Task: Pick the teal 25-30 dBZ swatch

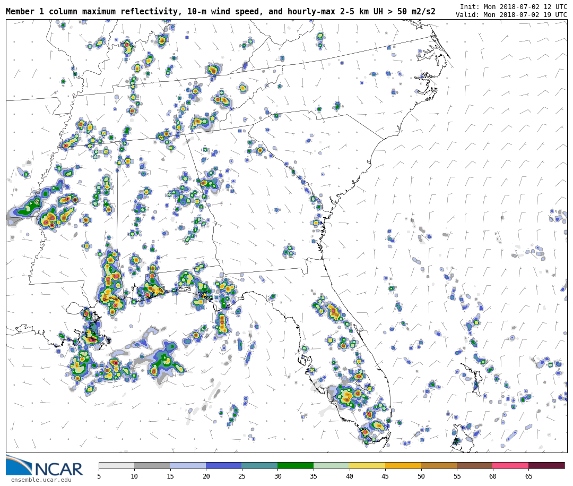Action: pyautogui.click(x=260, y=465)
